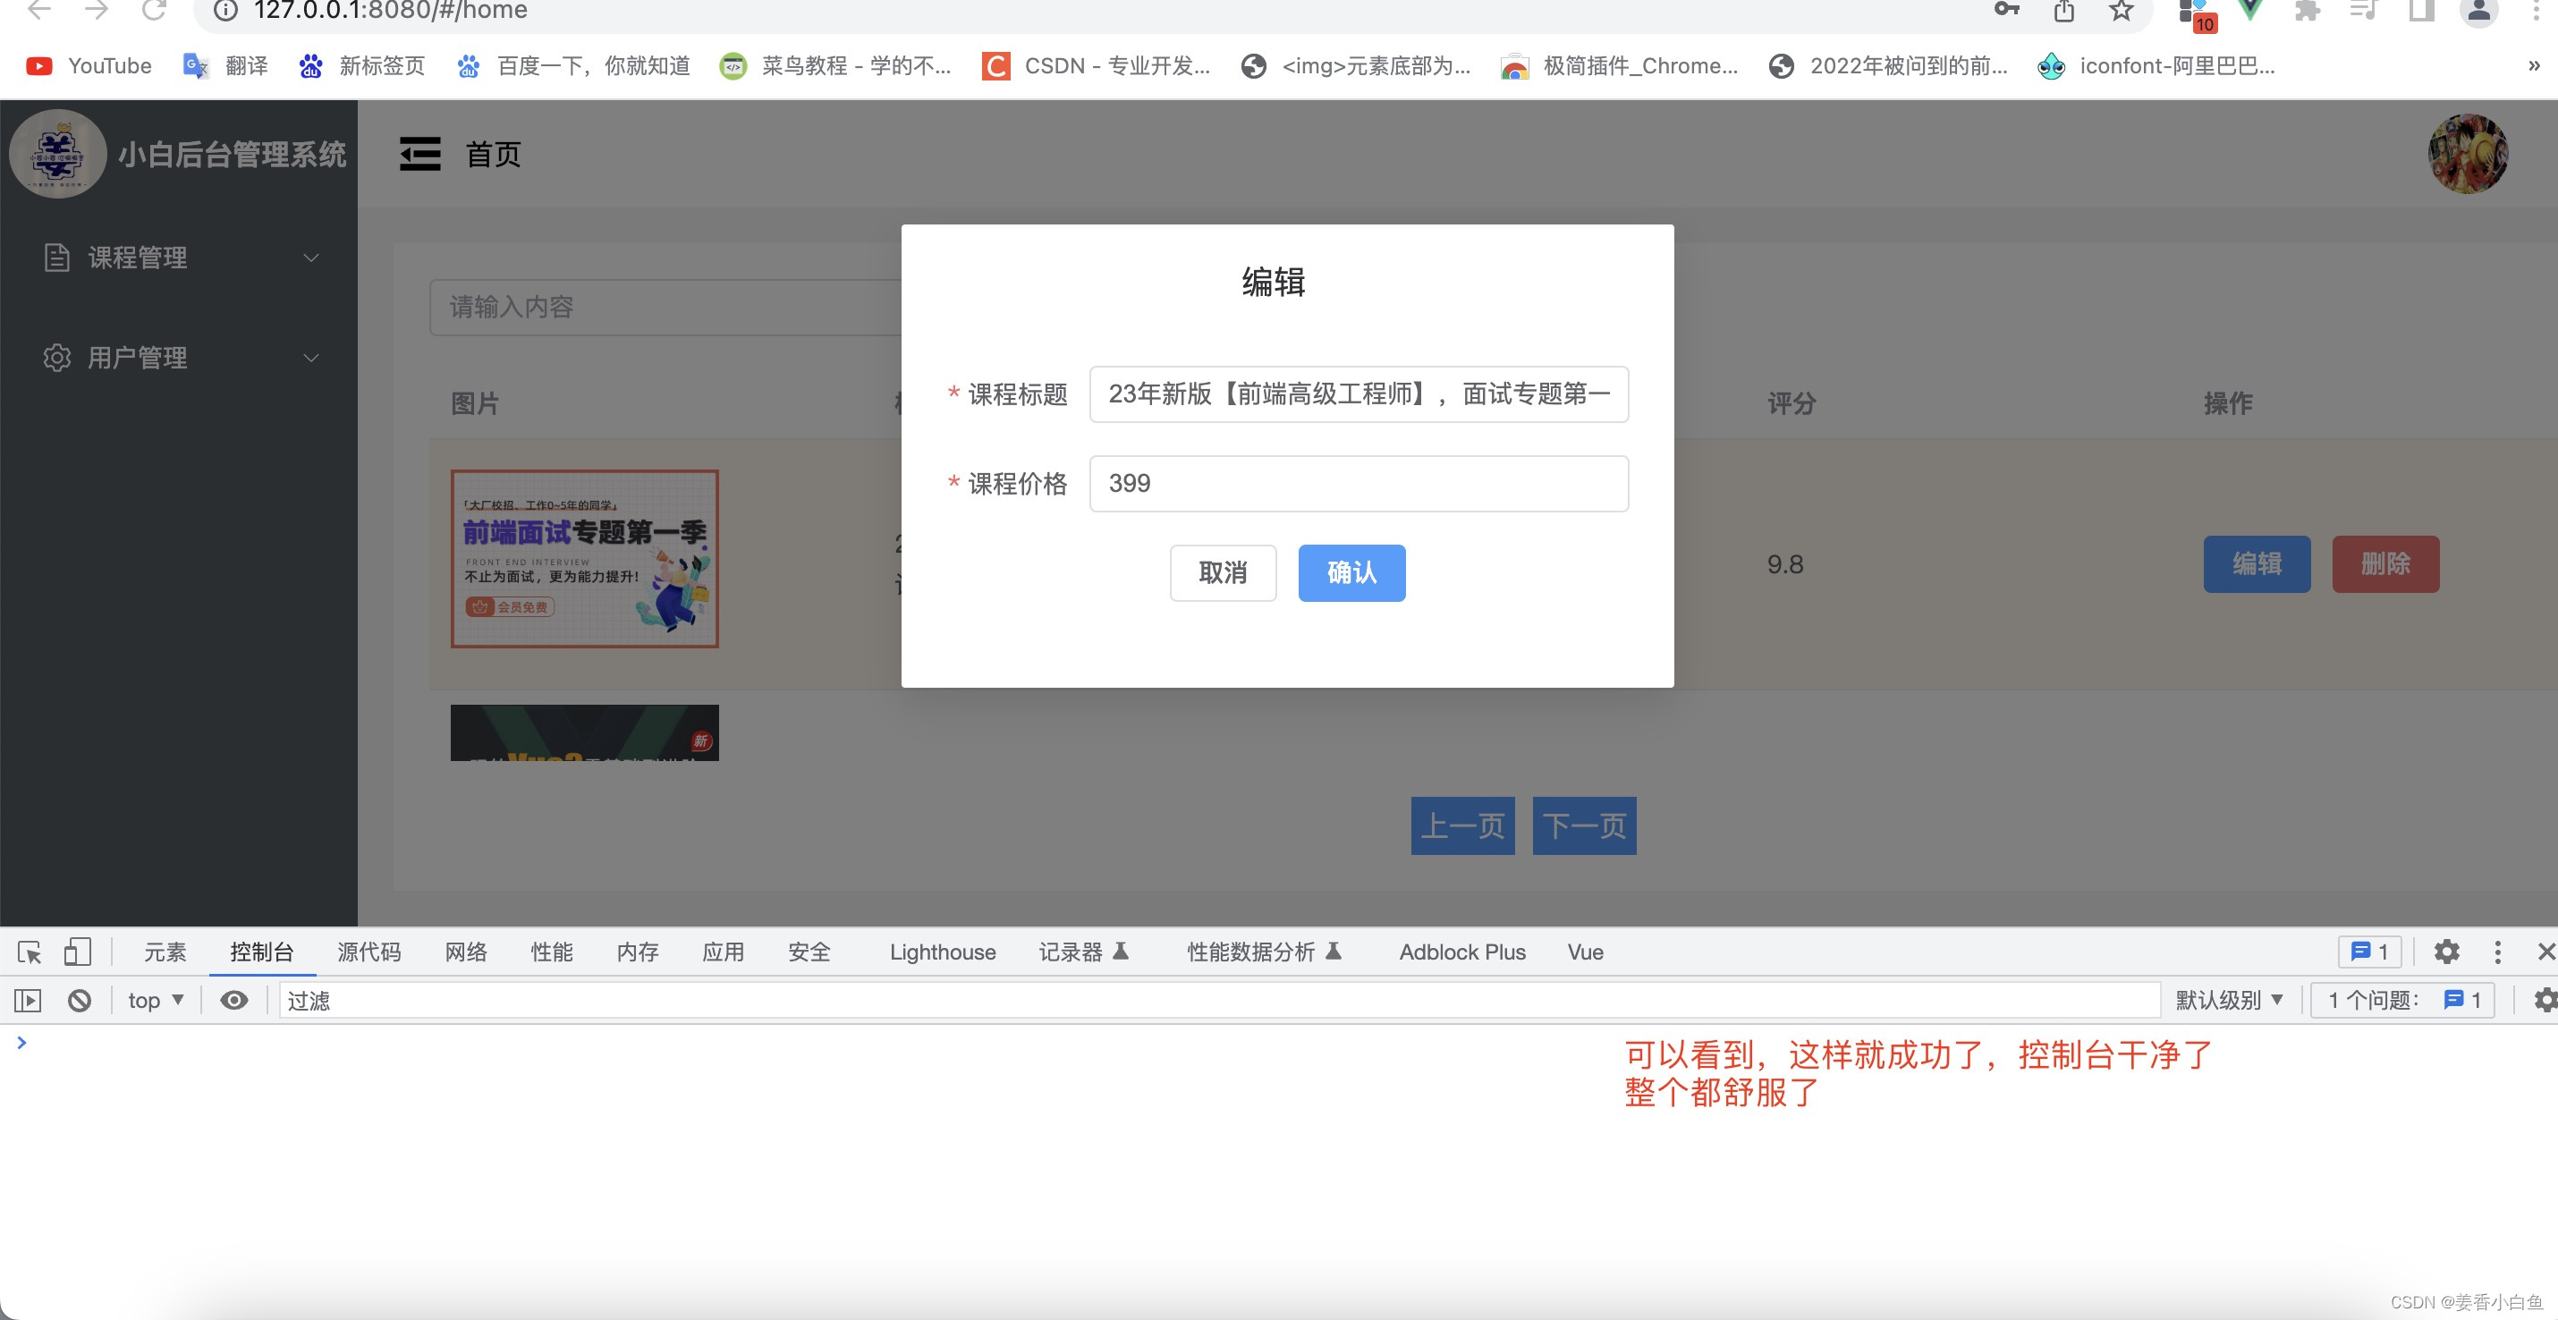Click the 取消 cancel button in dialog

(x=1222, y=572)
